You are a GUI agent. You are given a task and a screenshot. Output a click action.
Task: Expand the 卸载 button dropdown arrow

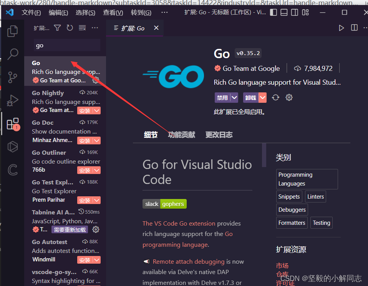262,98
